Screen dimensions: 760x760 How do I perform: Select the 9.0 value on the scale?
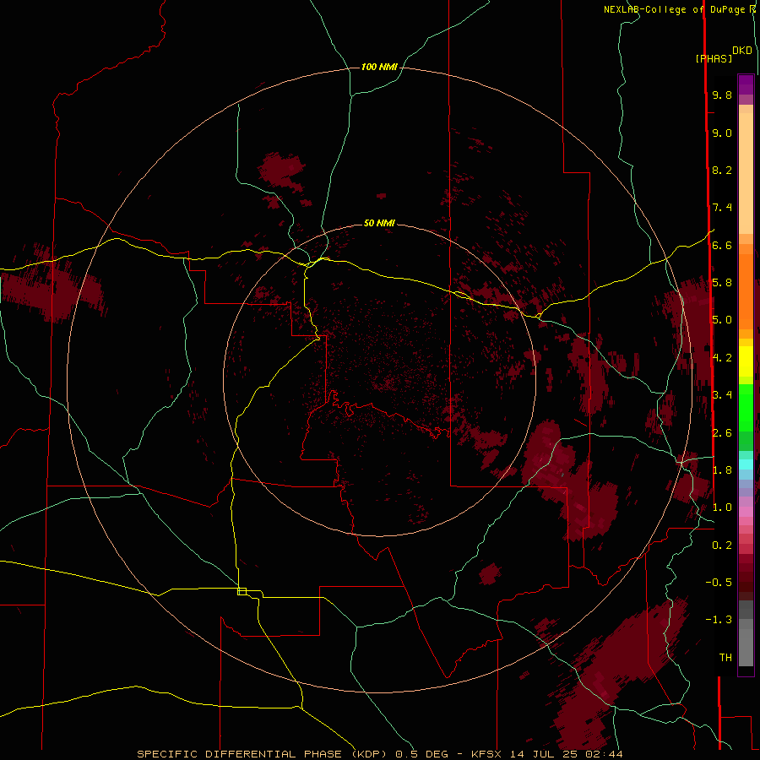(722, 133)
